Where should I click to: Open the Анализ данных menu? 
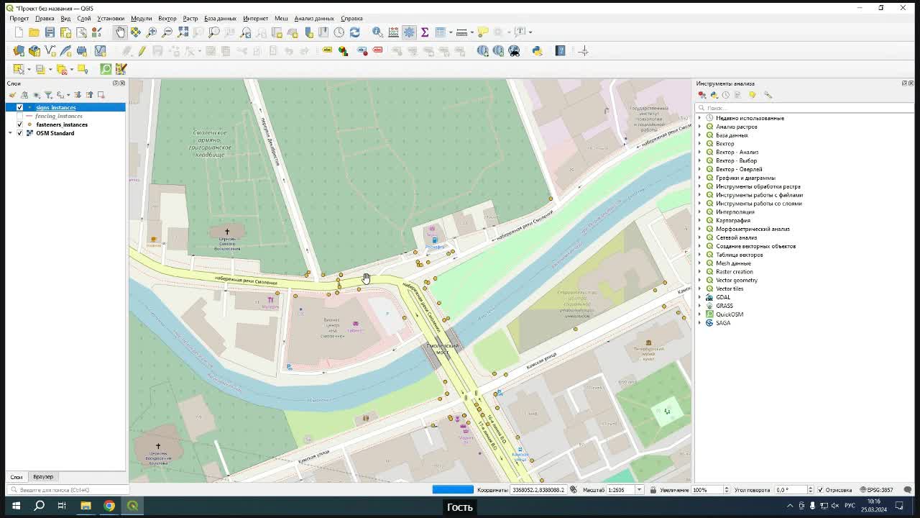point(314,18)
